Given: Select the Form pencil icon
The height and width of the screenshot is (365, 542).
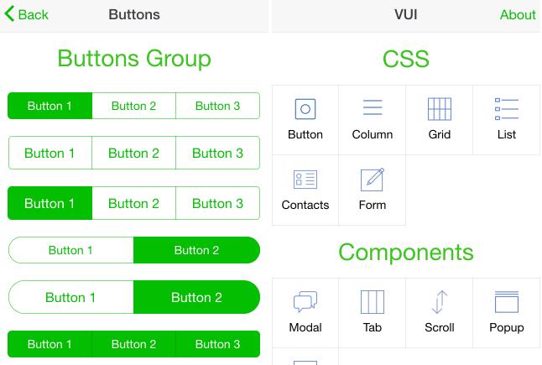Looking at the screenshot, I should point(373,180).
